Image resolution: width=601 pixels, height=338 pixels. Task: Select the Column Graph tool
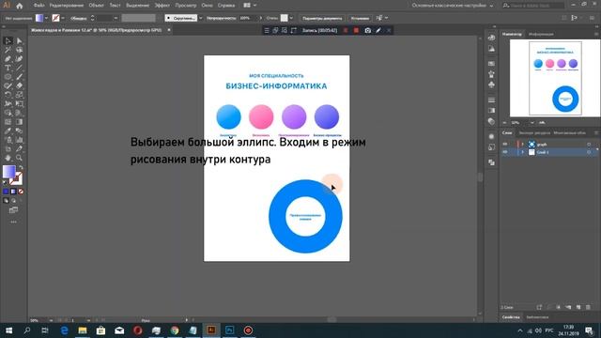(19, 140)
